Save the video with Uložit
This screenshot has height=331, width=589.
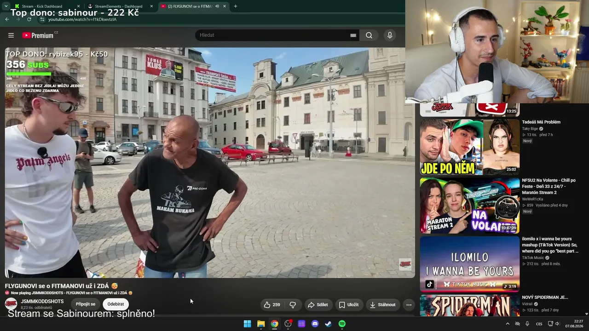[348, 305]
